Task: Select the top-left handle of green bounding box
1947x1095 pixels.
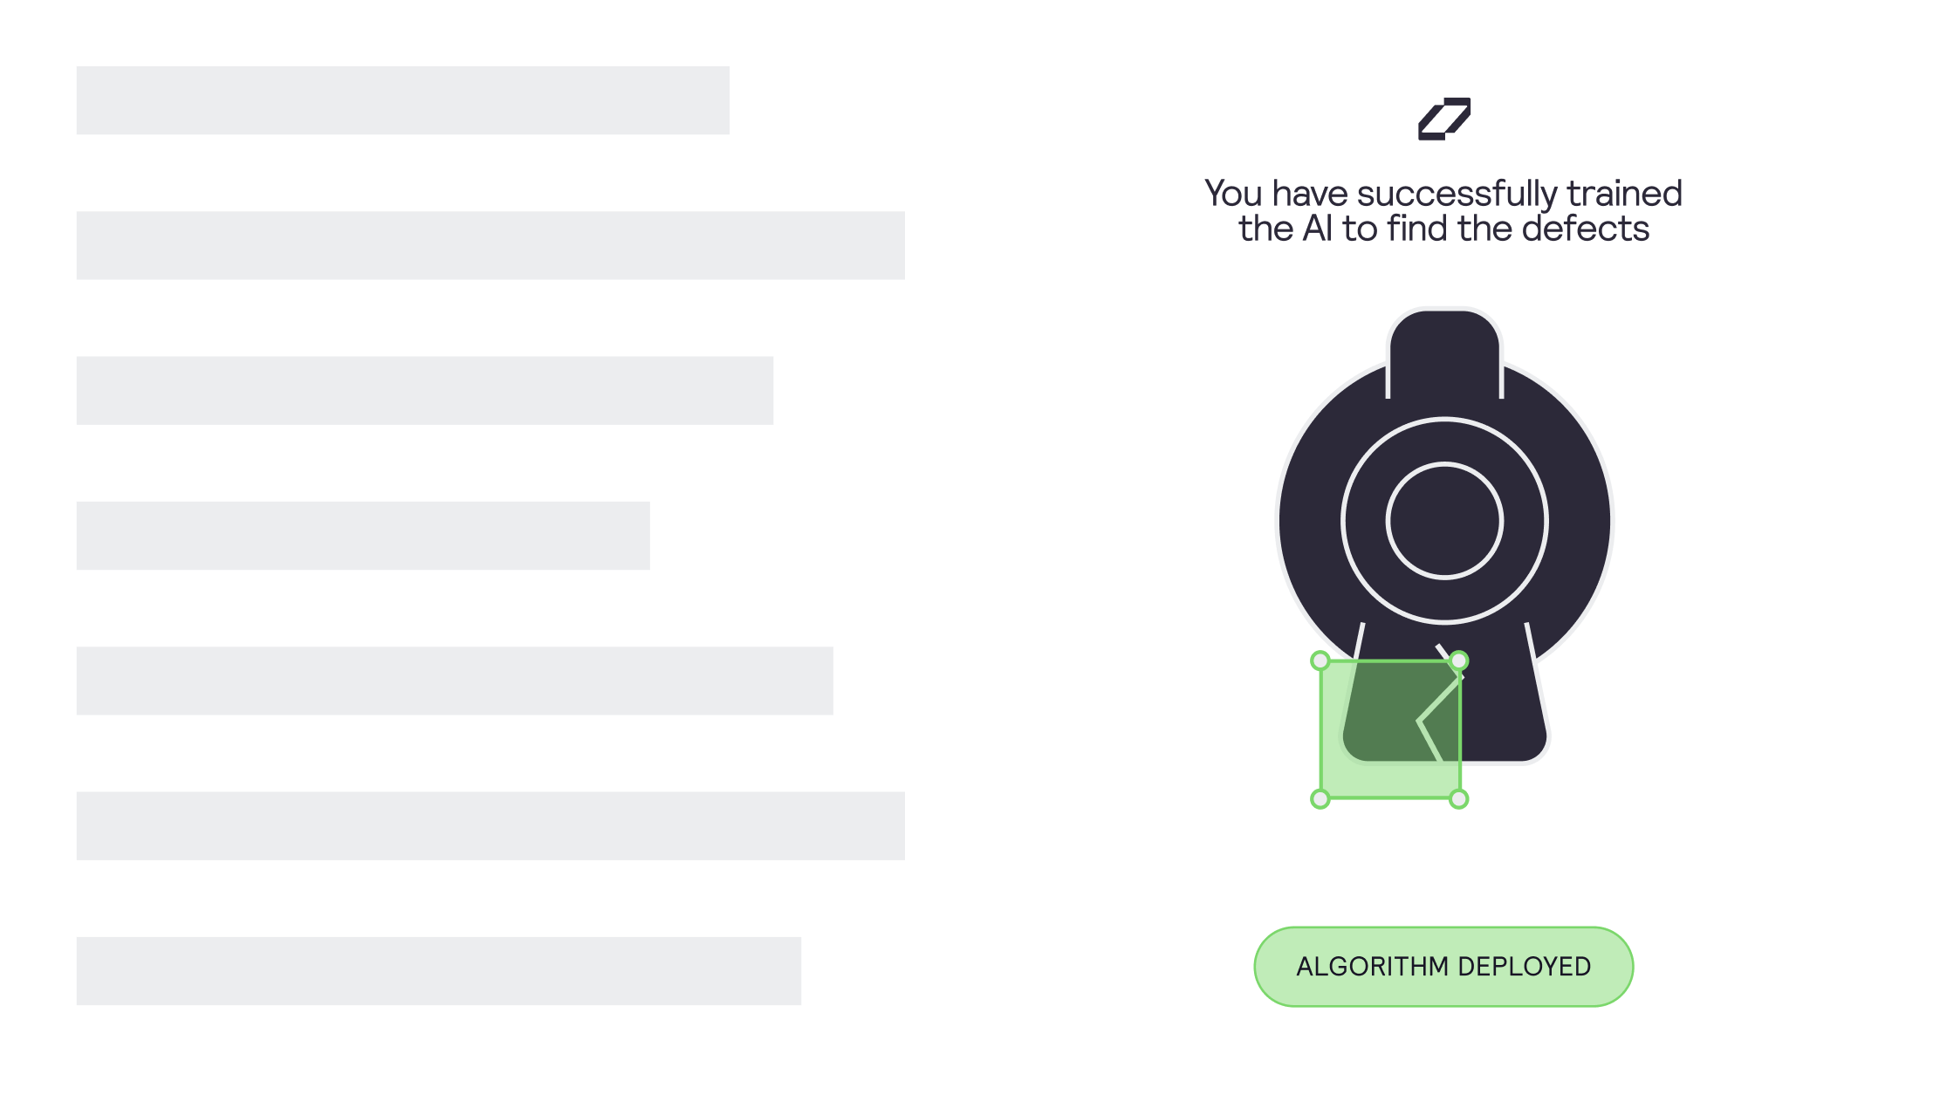Action: 1320,660
